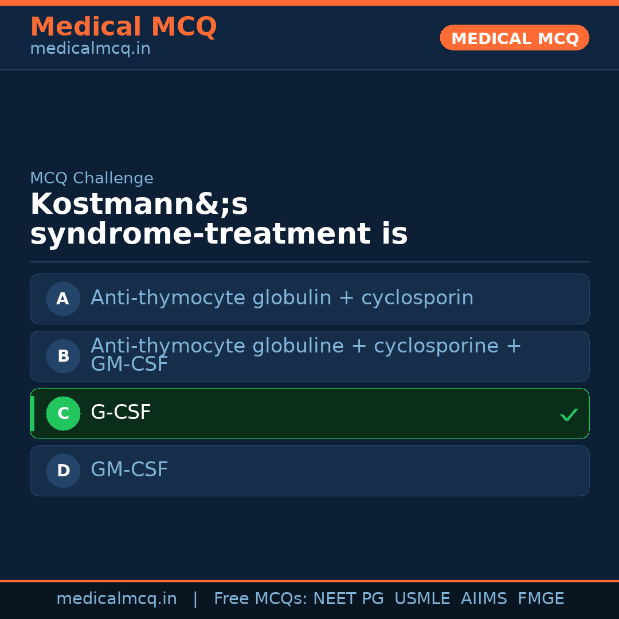Choose the answer text ending in "cyclosporine + GM-CSF"
Viewport: 619px width, 619px height.
[x=305, y=355]
